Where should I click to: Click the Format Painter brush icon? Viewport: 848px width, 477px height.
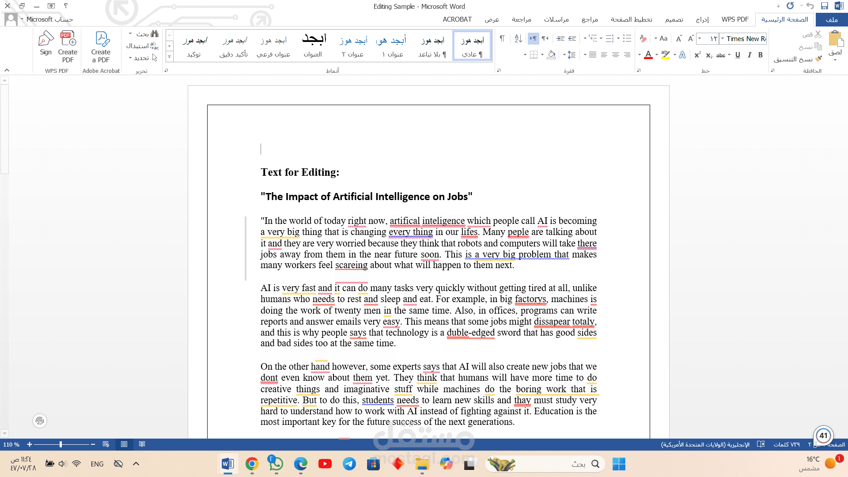(818, 59)
